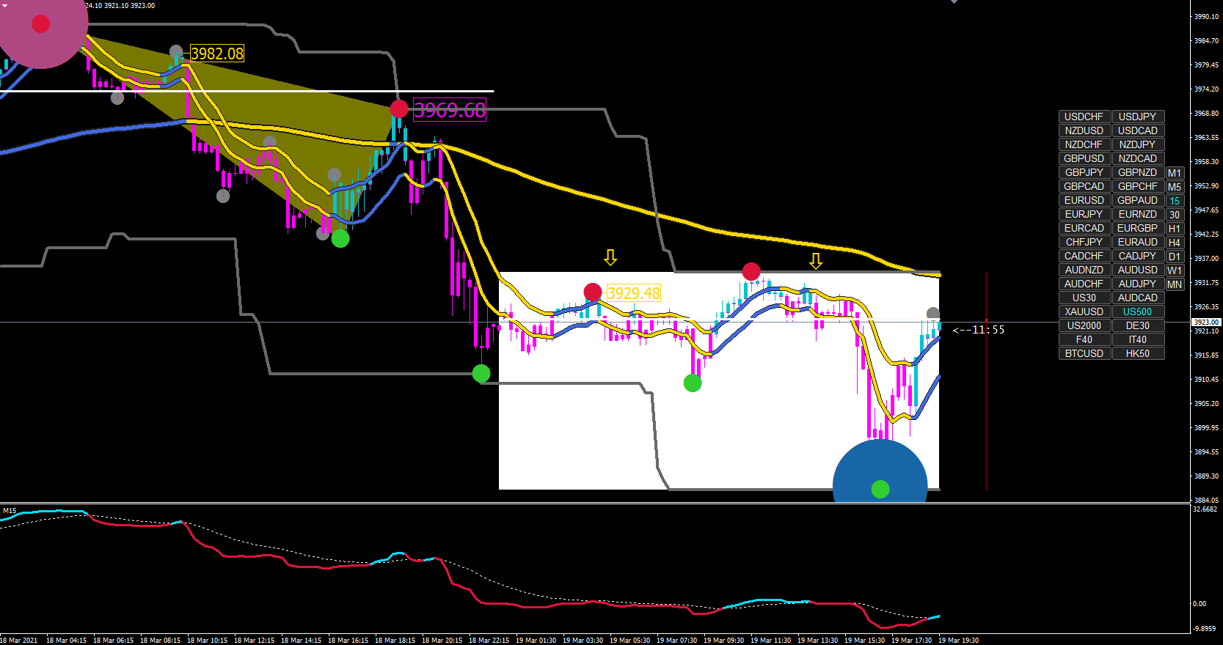Switch to the H4 timeframe button
Image resolution: width=1223 pixels, height=645 pixels.
click(x=1175, y=243)
